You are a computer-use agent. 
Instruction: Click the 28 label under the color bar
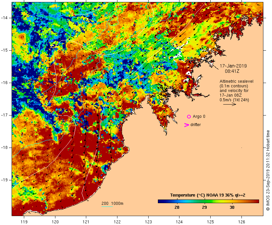coord(177,207)
